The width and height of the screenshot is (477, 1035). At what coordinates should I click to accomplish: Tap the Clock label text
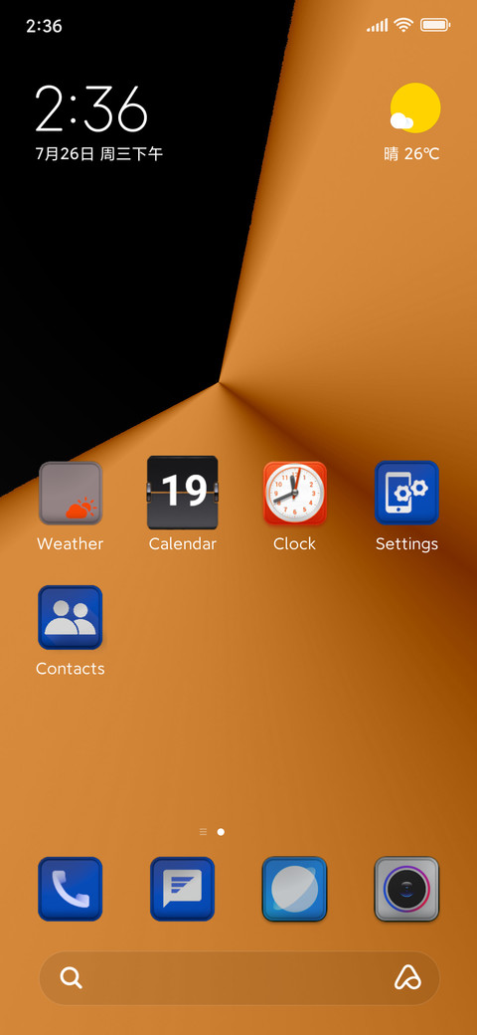tap(294, 544)
